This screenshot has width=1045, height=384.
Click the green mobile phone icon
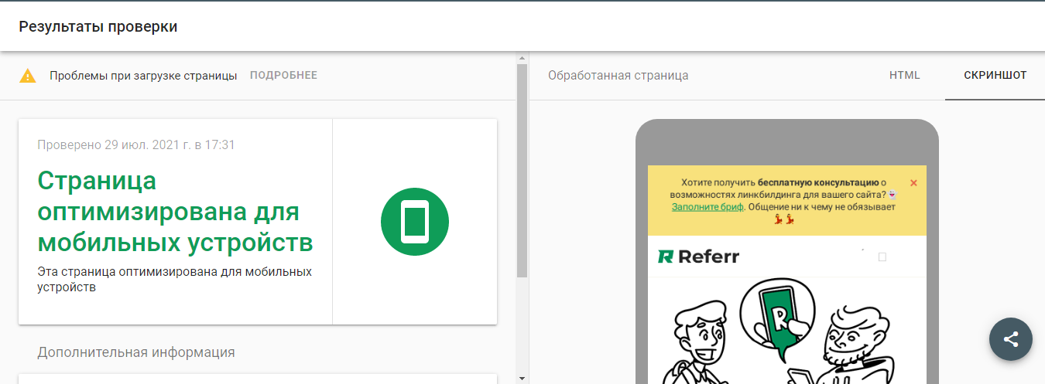point(414,222)
